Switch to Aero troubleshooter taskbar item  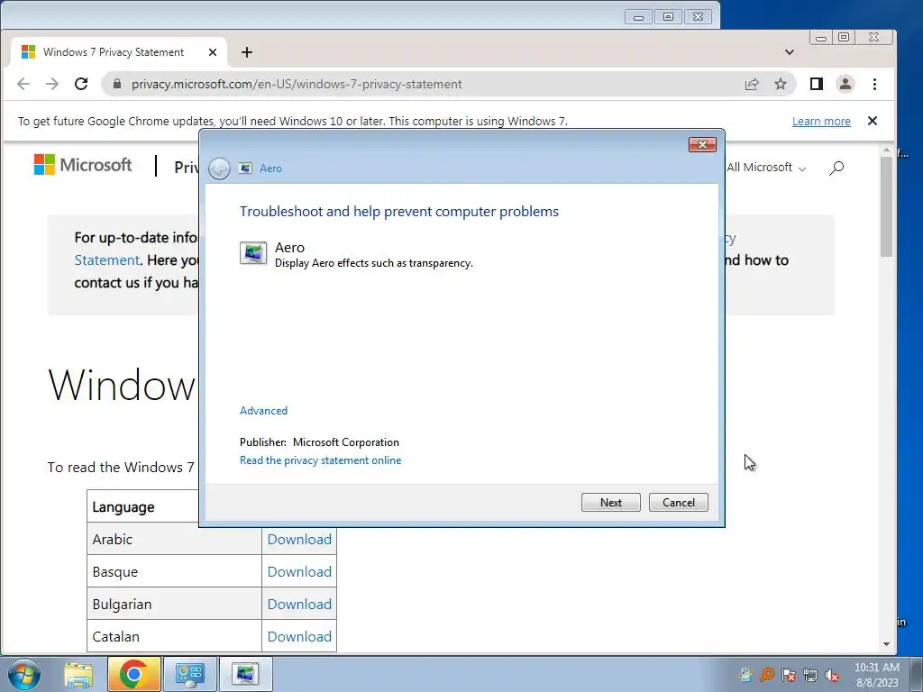[245, 674]
